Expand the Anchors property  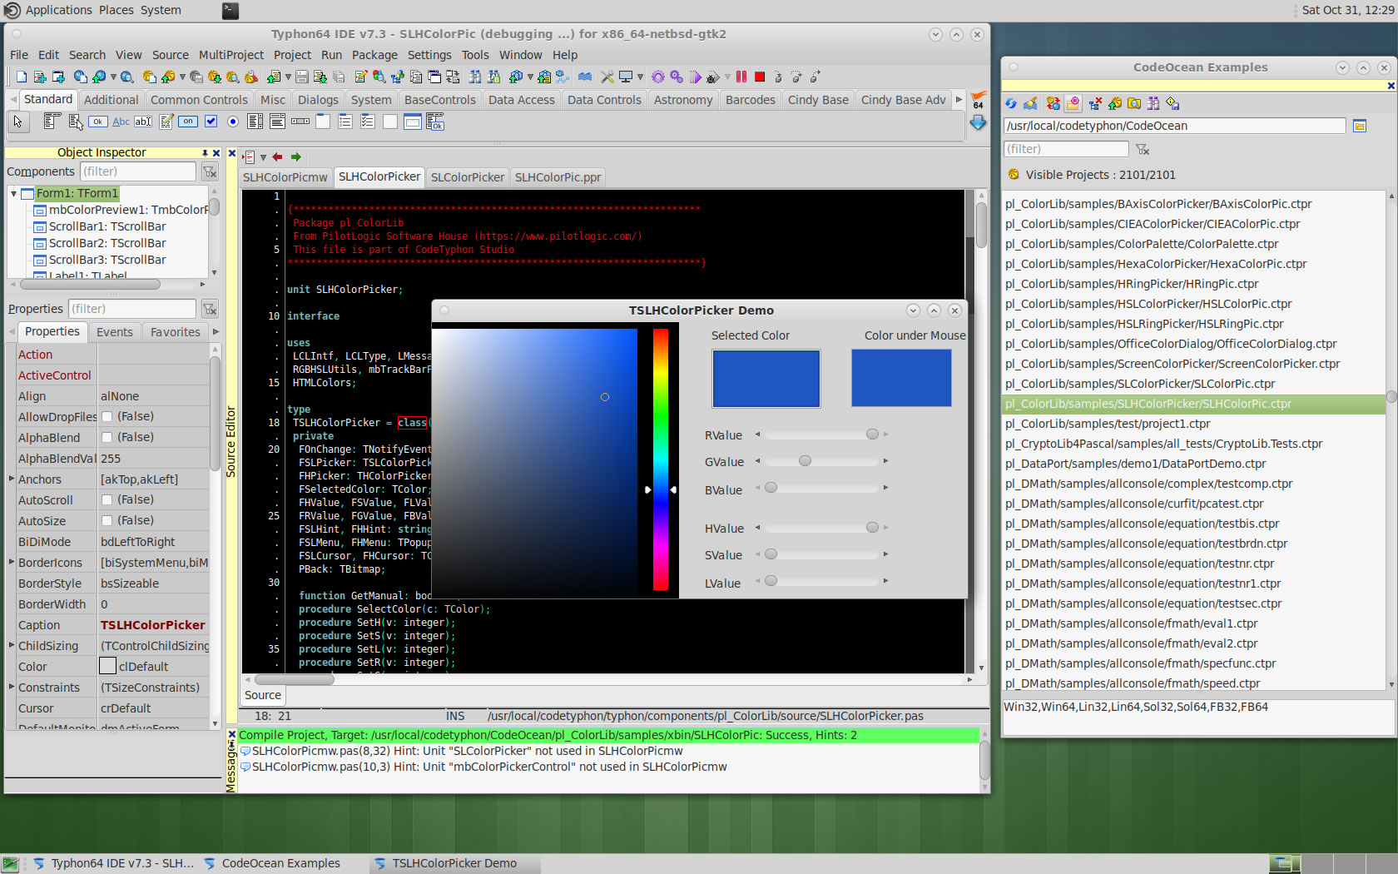[12, 479]
